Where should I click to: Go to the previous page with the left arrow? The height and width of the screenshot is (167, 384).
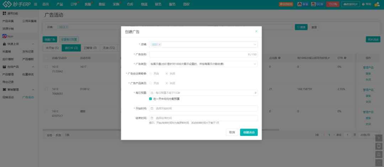[x=325, y=135]
